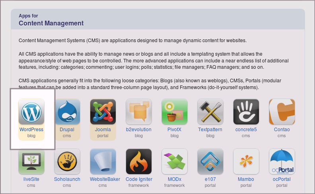Select the MODx app icon
Viewport: 315px width, 194px height.
(x=175, y=161)
